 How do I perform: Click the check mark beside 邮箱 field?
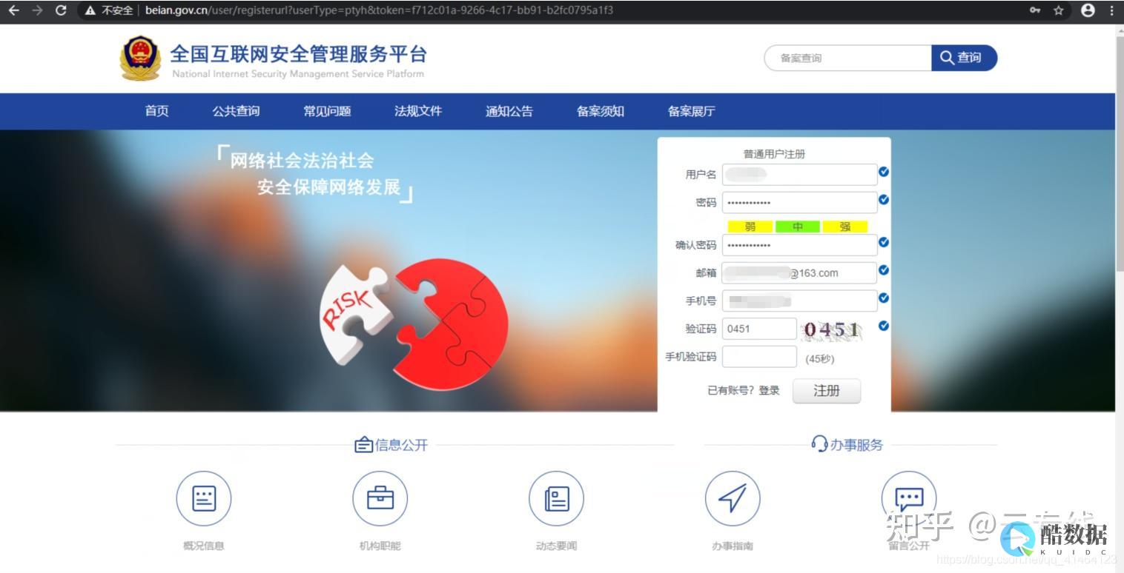(884, 270)
